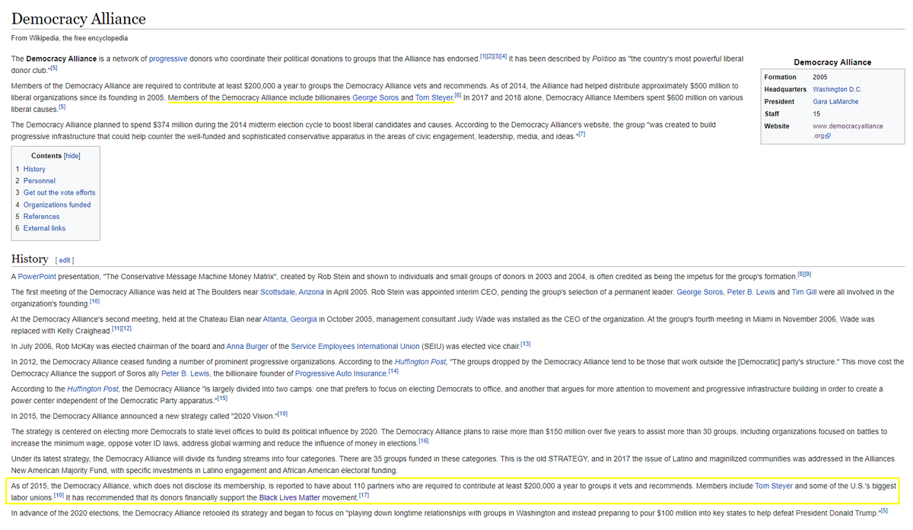This screenshot has width=913, height=530.
Task: Open Washington D.C. headquarters link in infobox
Action: (837, 89)
